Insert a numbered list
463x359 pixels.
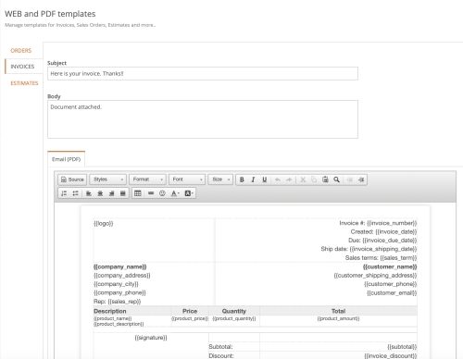pyautogui.click(x=64, y=193)
